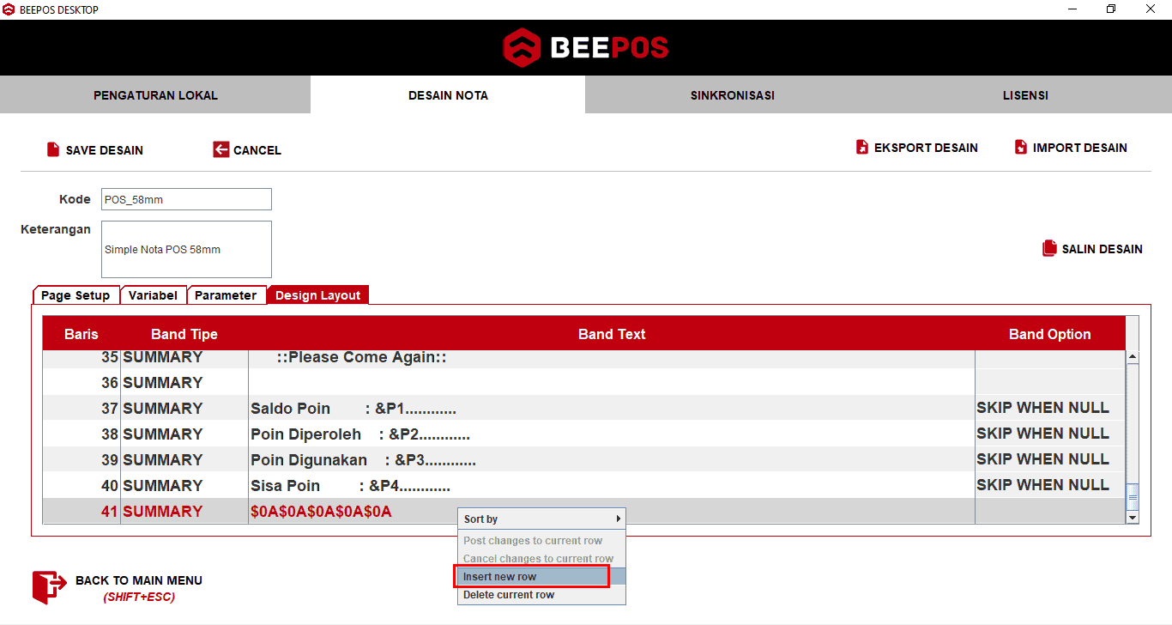Click SKIP WHEN NULL option in row 40

click(x=1050, y=486)
